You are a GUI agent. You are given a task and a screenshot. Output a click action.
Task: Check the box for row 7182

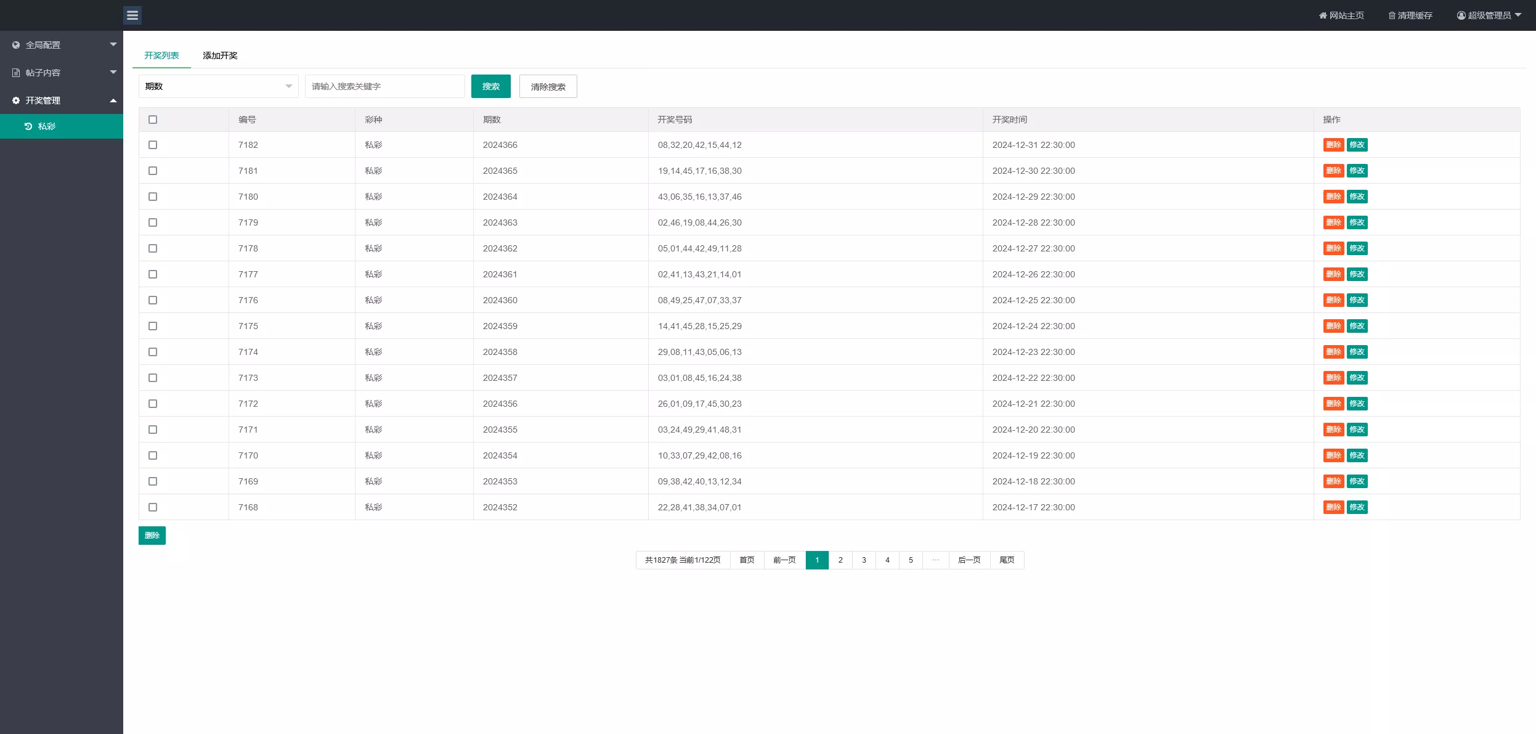pyautogui.click(x=153, y=145)
